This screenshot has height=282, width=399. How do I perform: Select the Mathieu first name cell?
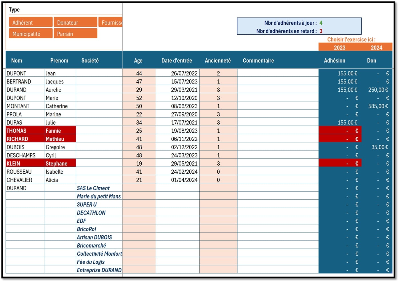pos(60,139)
